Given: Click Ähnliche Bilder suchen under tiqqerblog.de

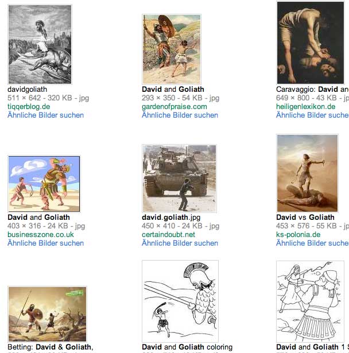Looking at the screenshot, I should click(45, 115).
